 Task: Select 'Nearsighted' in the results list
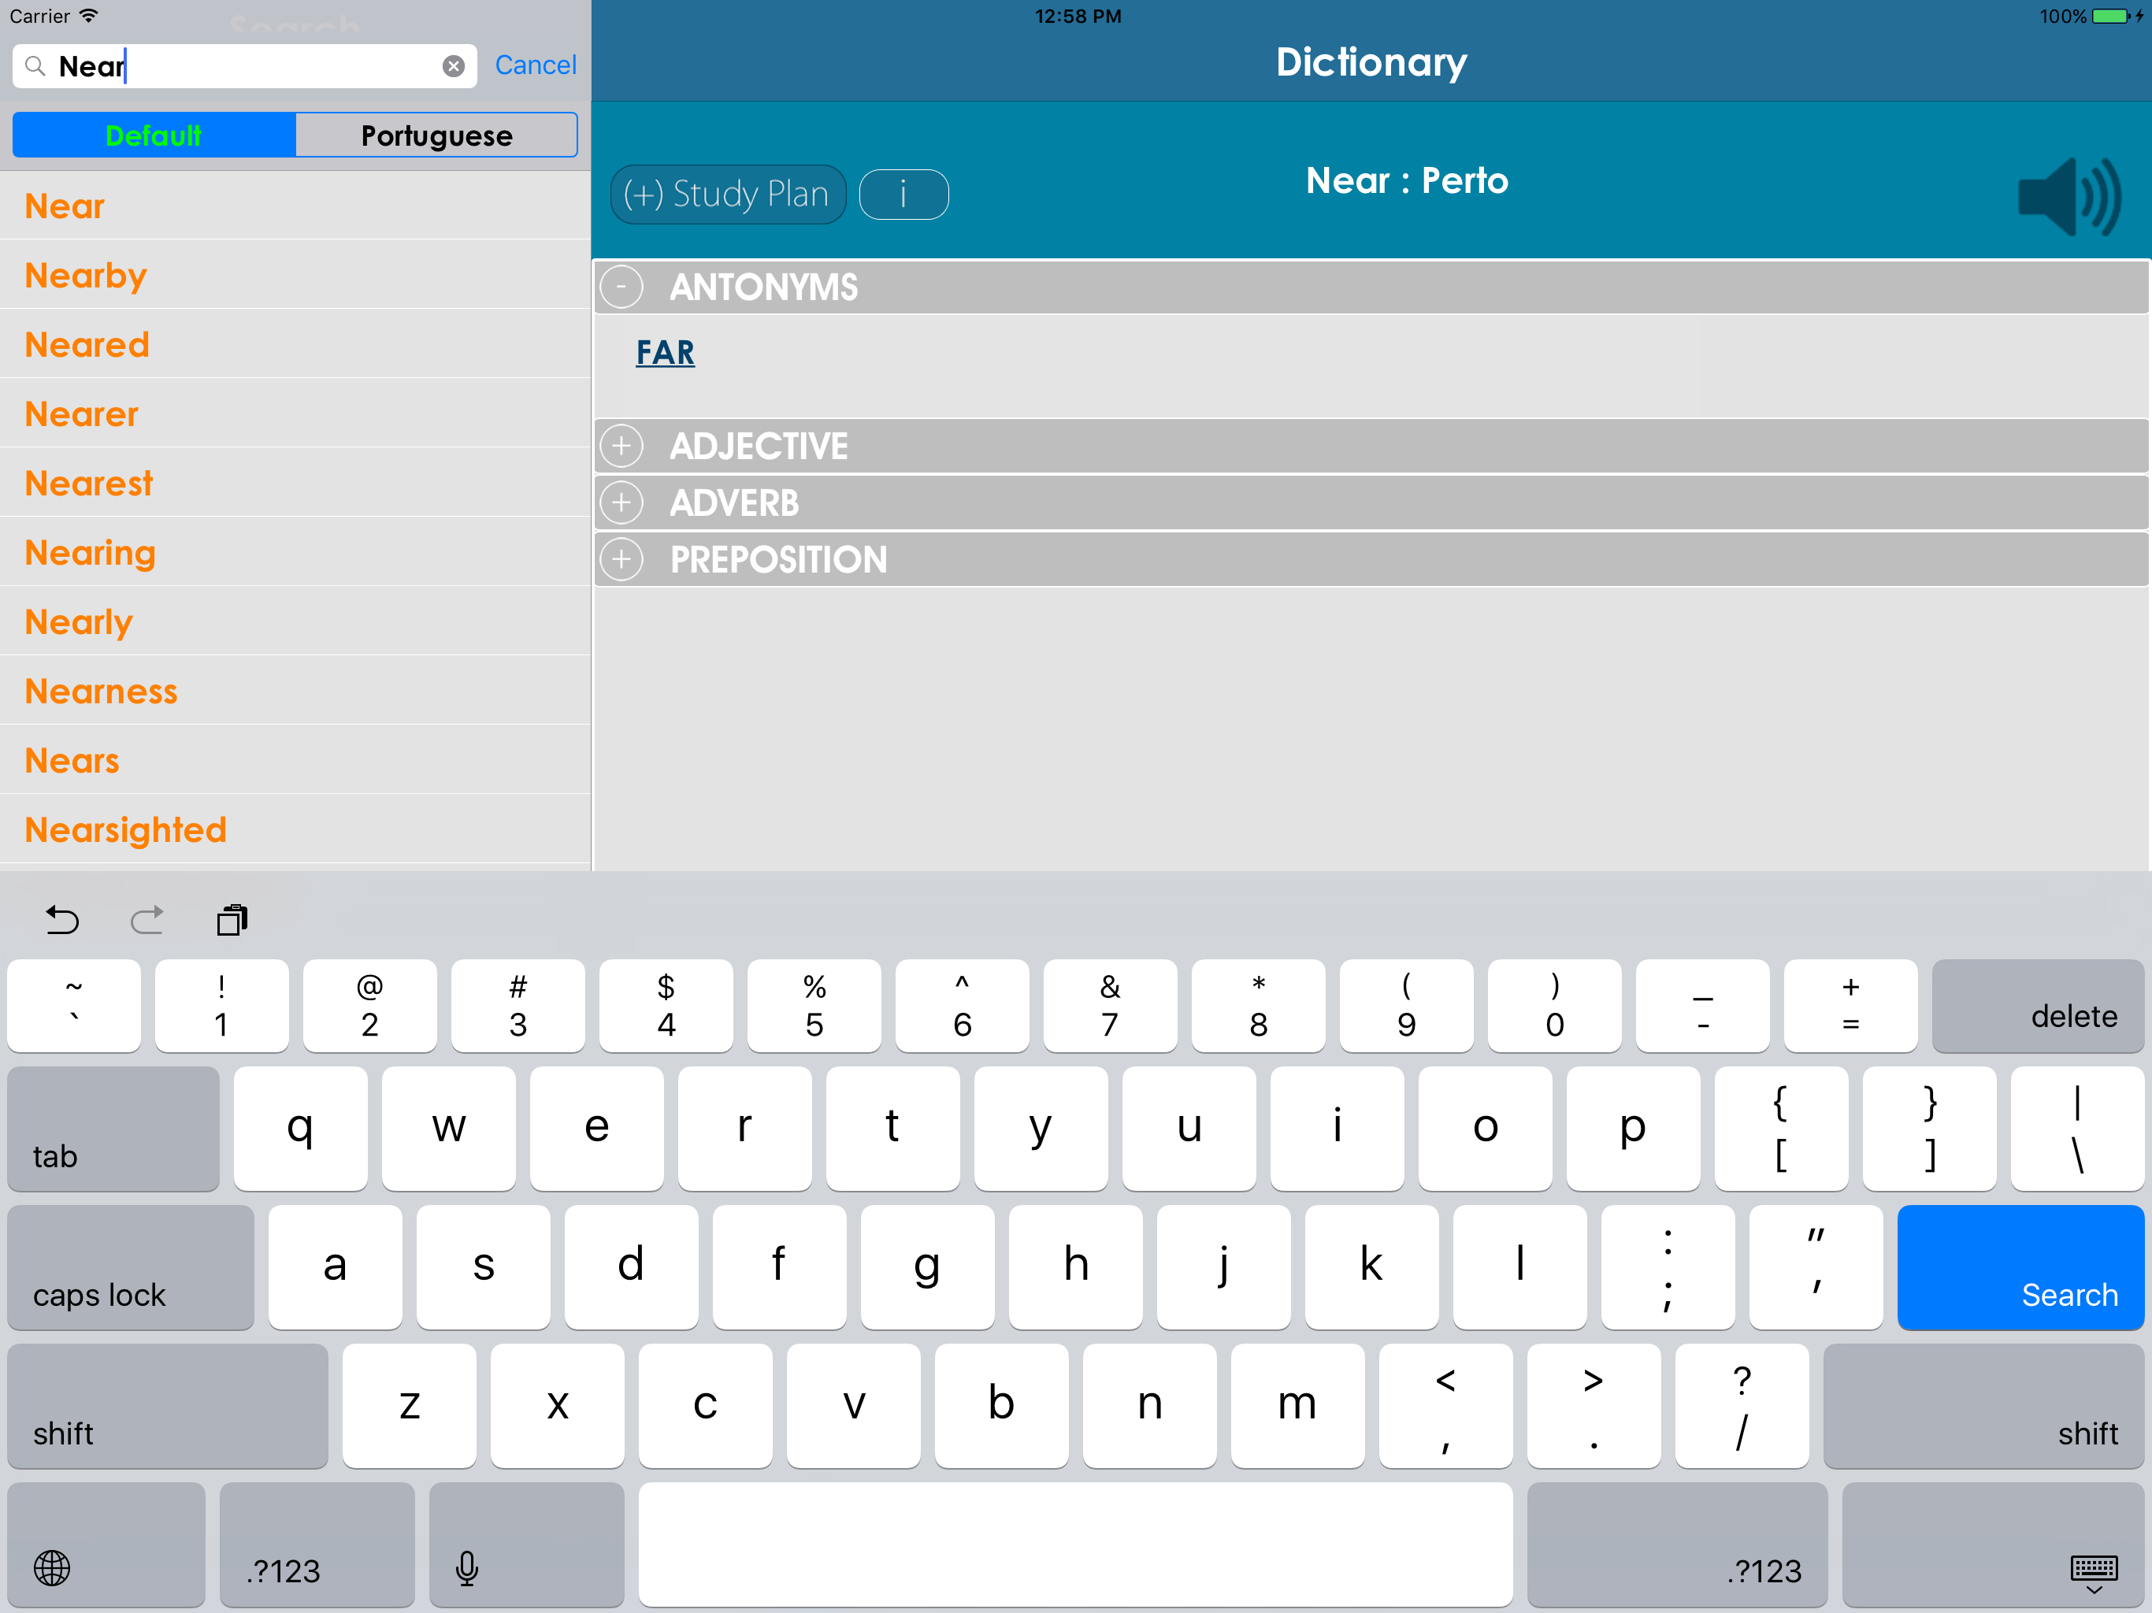coord(295,830)
